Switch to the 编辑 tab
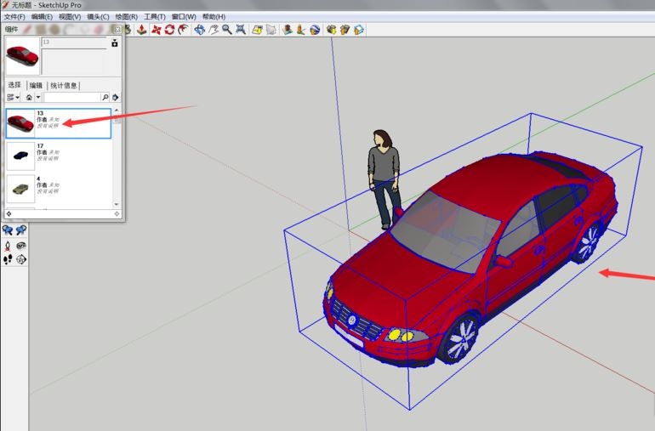The width and height of the screenshot is (655, 431). click(36, 85)
